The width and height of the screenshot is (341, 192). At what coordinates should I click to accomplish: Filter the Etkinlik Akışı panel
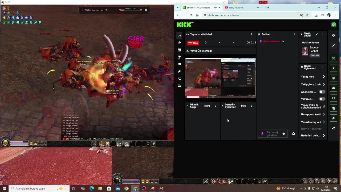coord(207,106)
